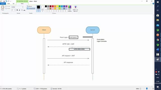Select Color 1 button
Screen dimensions: 161x90
pos(38,8)
